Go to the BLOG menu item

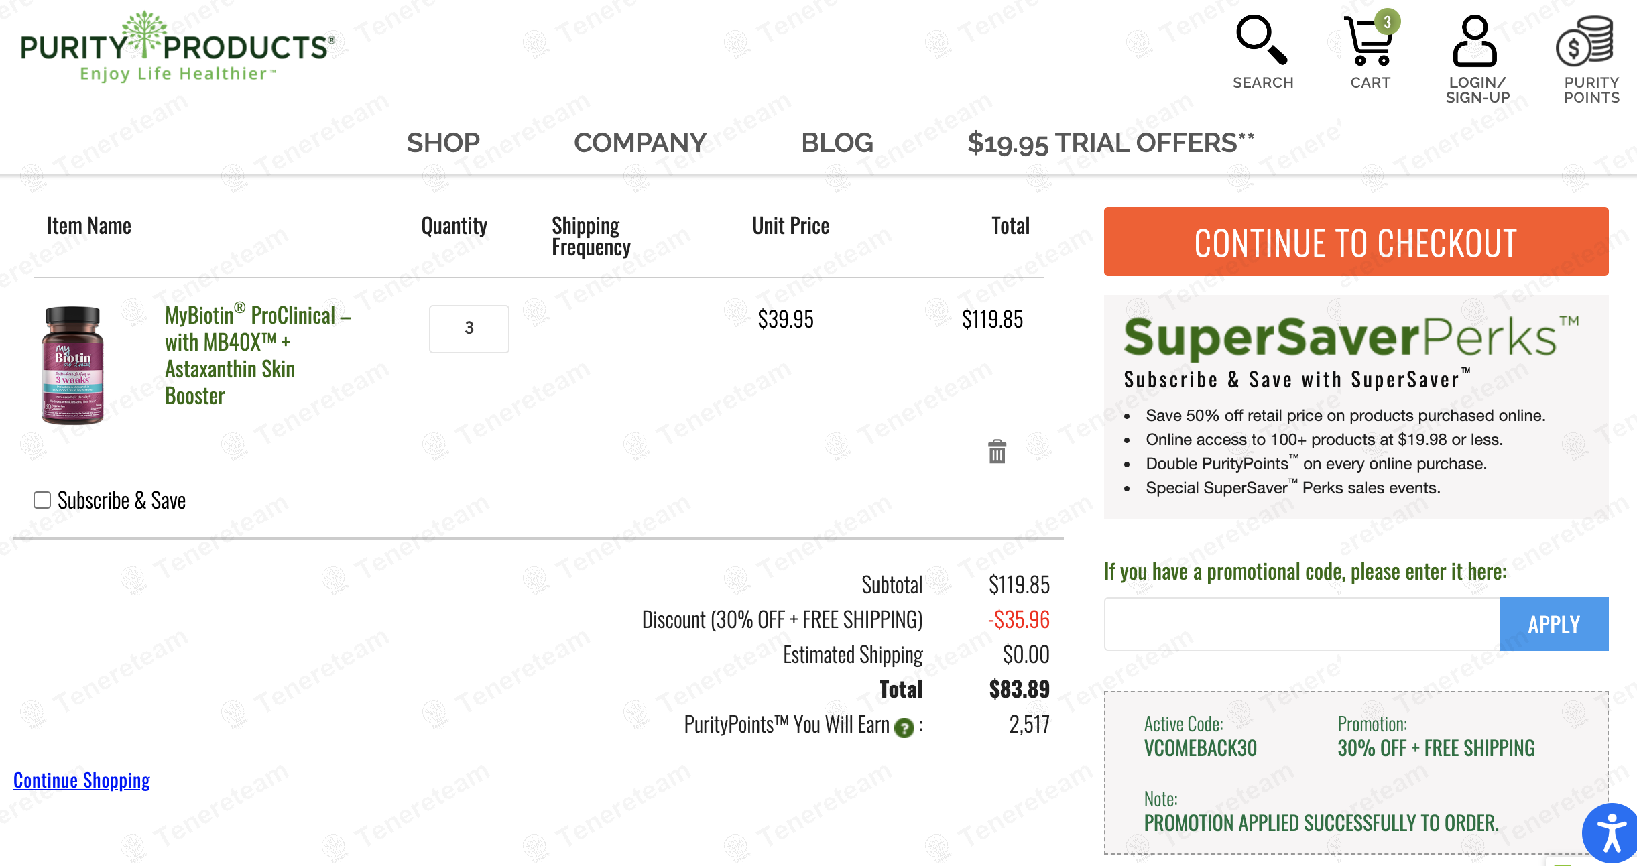point(837,143)
